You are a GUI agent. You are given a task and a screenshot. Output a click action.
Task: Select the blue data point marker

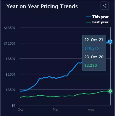pyautogui.click(x=110, y=42)
